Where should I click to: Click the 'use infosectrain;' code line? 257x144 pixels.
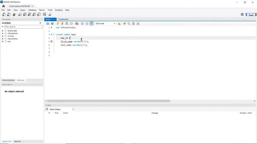click(x=66, y=28)
